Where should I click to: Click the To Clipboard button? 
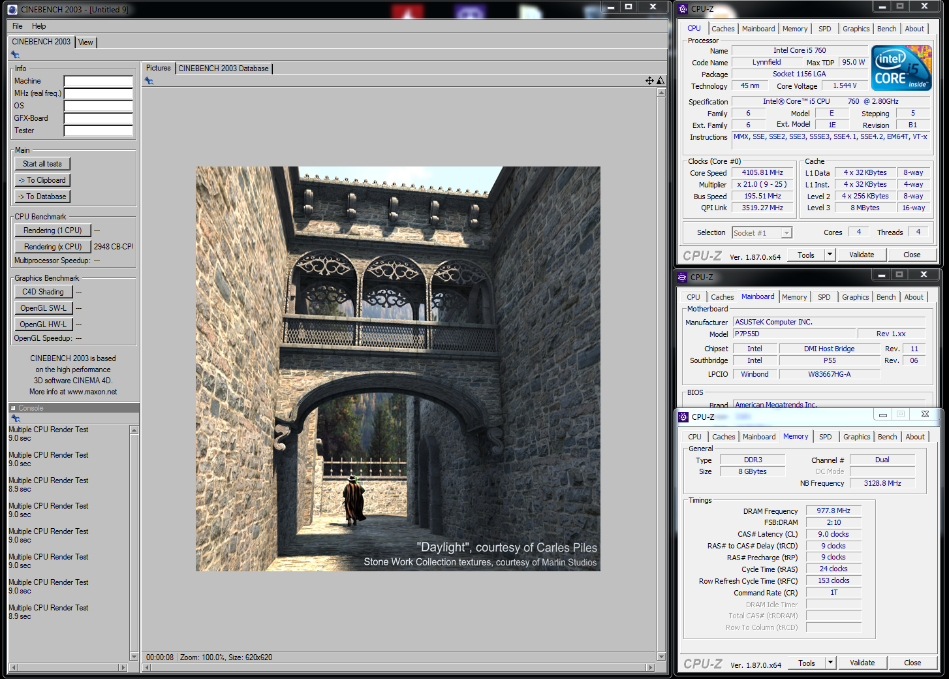click(42, 180)
